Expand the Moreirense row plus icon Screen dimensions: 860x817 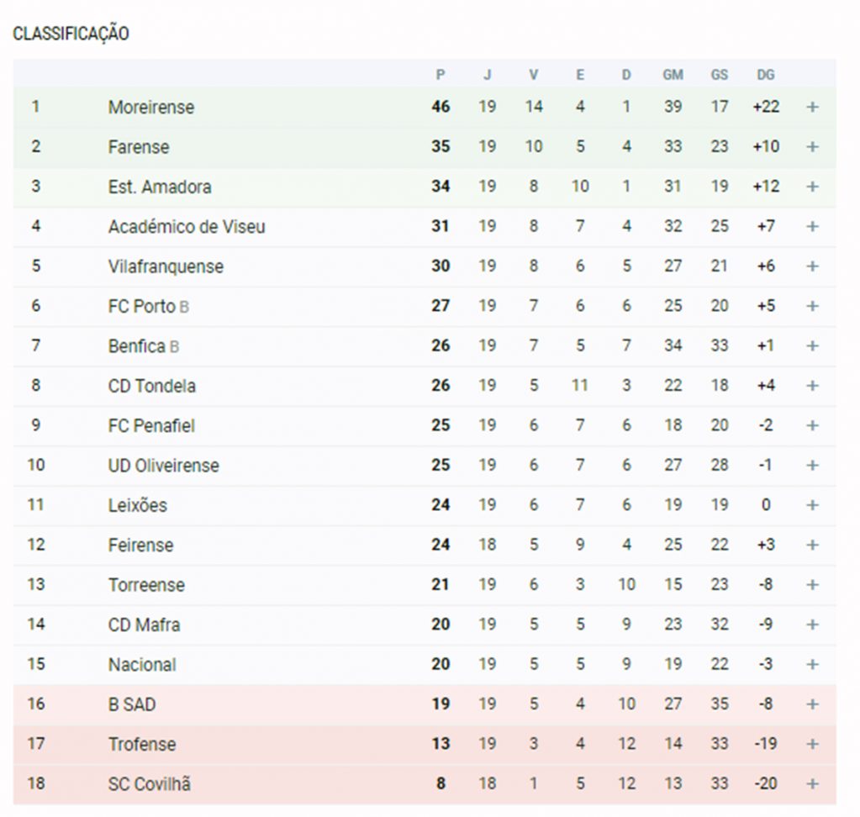pyautogui.click(x=812, y=107)
